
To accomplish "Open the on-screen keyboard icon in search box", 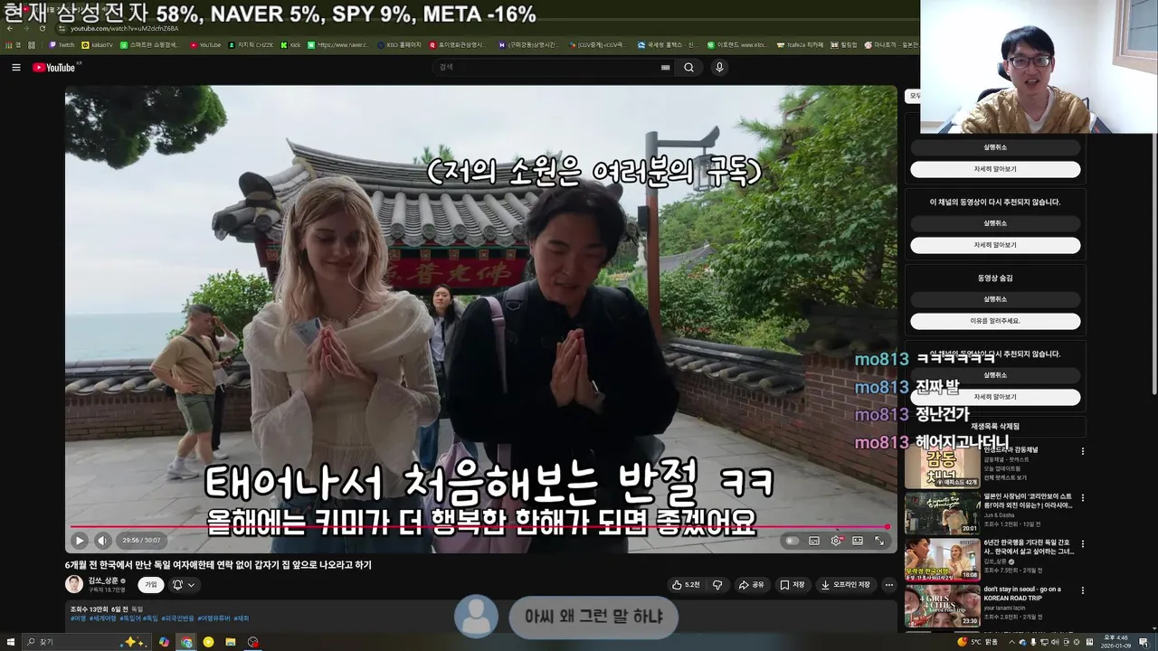I will pyautogui.click(x=666, y=67).
